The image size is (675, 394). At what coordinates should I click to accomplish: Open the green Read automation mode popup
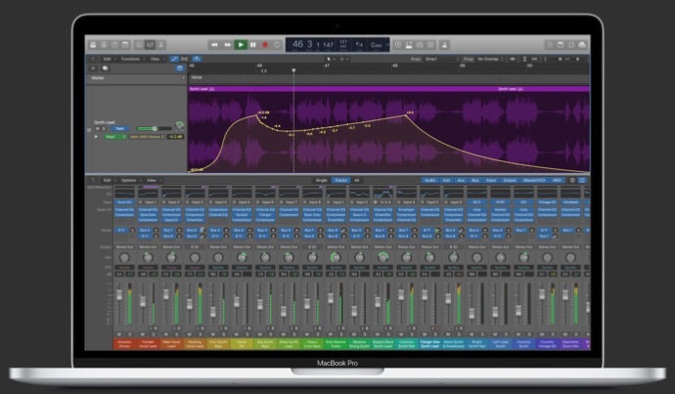pos(114,136)
